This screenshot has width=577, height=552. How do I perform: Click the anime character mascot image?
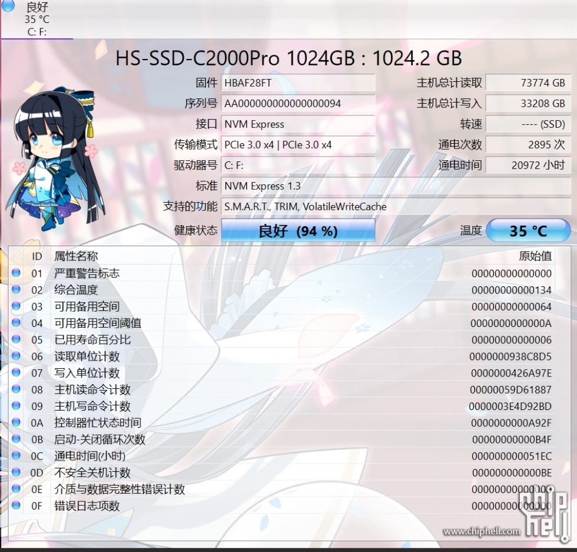(x=54, y=159)
